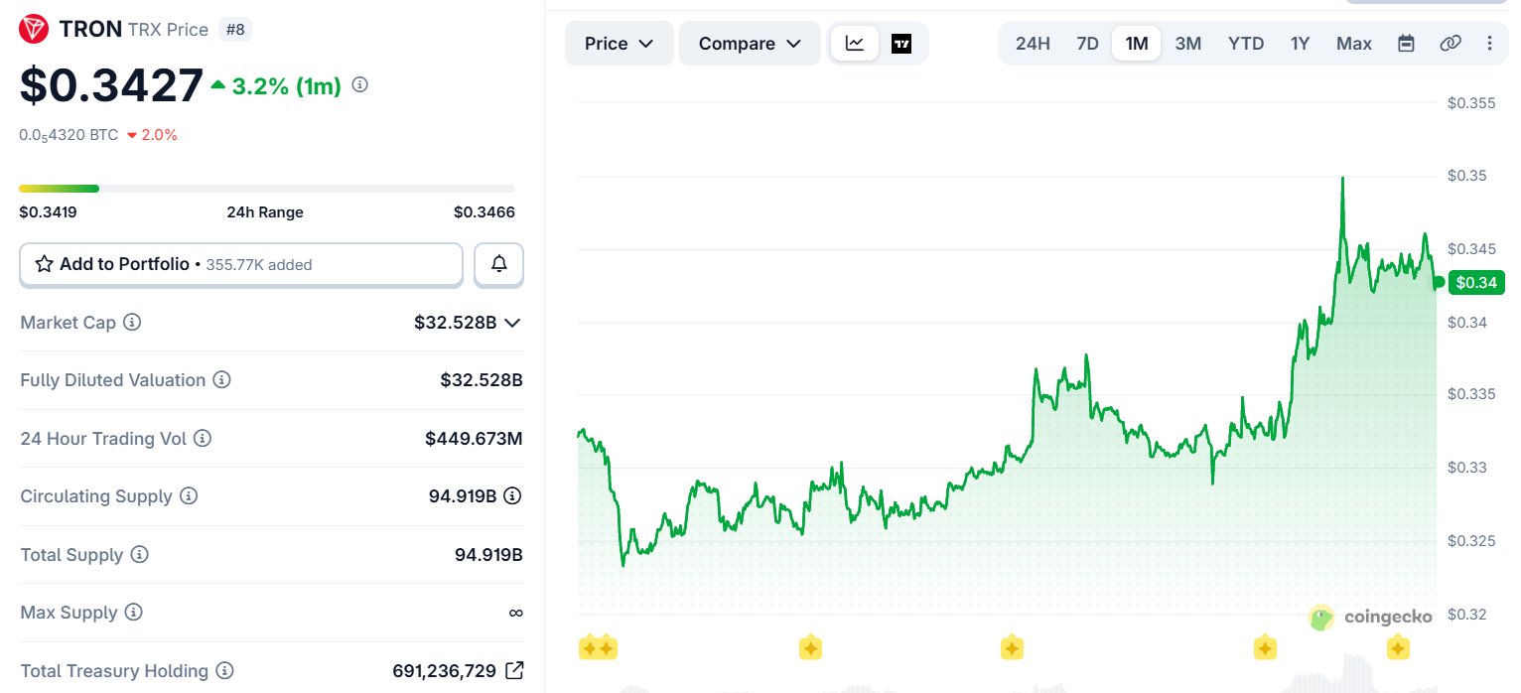Click the TRON logo icon

click(34, 30)
